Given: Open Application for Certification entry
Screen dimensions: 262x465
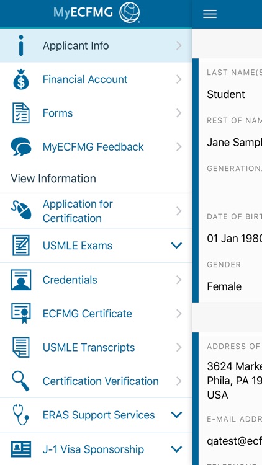Looking at the screenshot, I should (96, 211).
